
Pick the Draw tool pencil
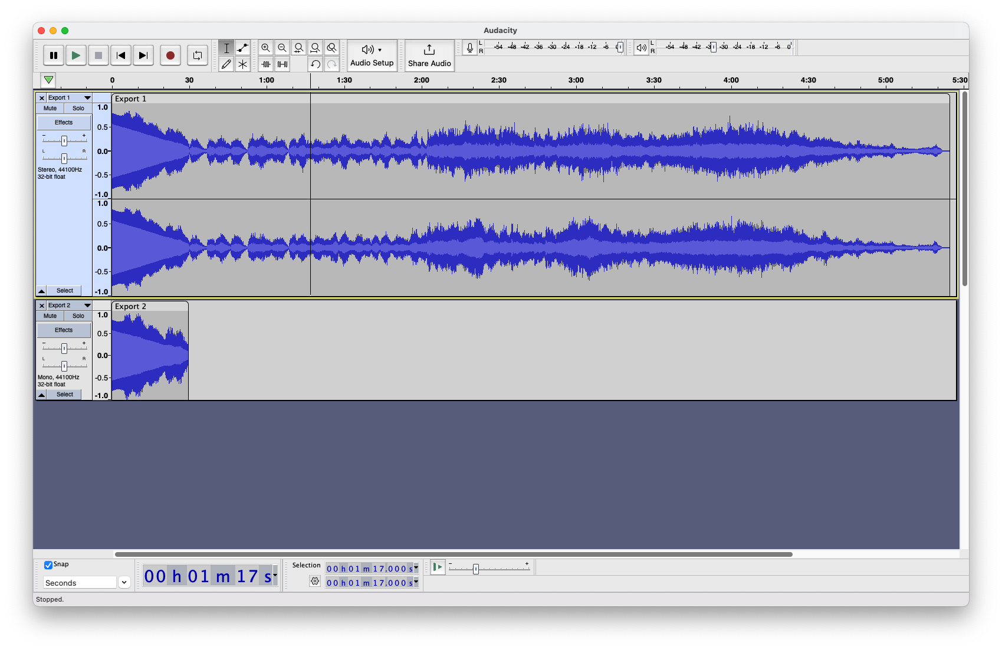[x=226, y=65]
